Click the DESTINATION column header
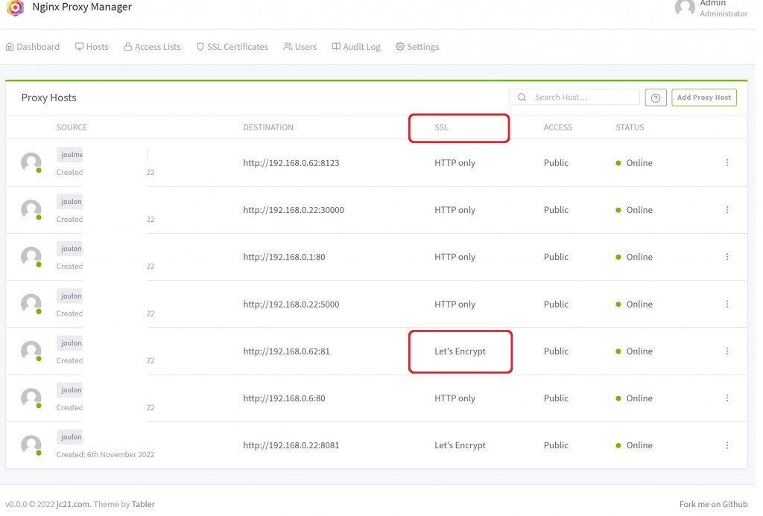 click(x=268, y=127)
